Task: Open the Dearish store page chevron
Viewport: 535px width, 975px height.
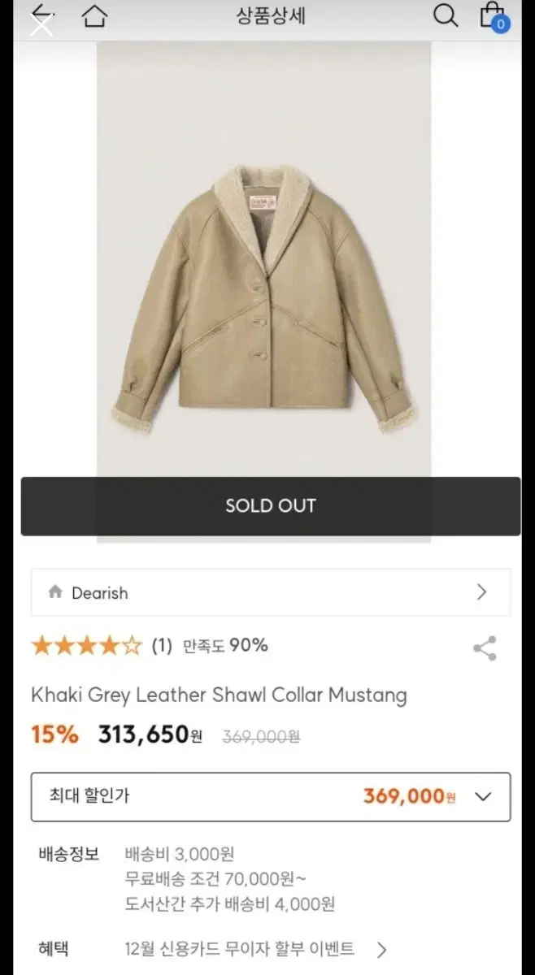Action: pos(481,593)
